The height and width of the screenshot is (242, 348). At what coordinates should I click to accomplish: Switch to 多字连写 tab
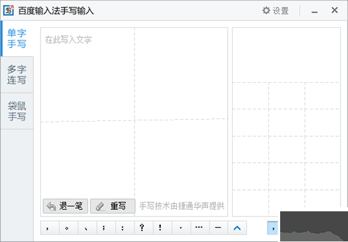pos(17,75)
